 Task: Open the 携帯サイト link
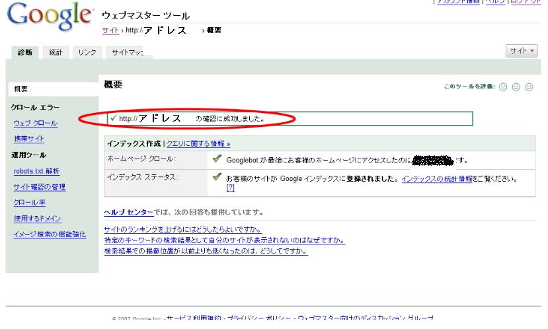tap(29, 139)
